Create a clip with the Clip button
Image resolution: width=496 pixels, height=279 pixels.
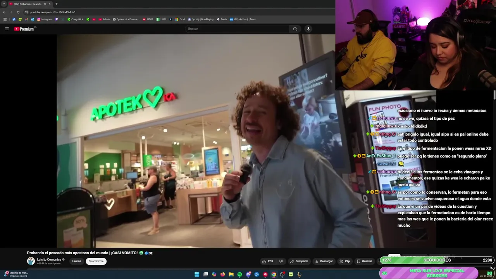coord(344,261)
